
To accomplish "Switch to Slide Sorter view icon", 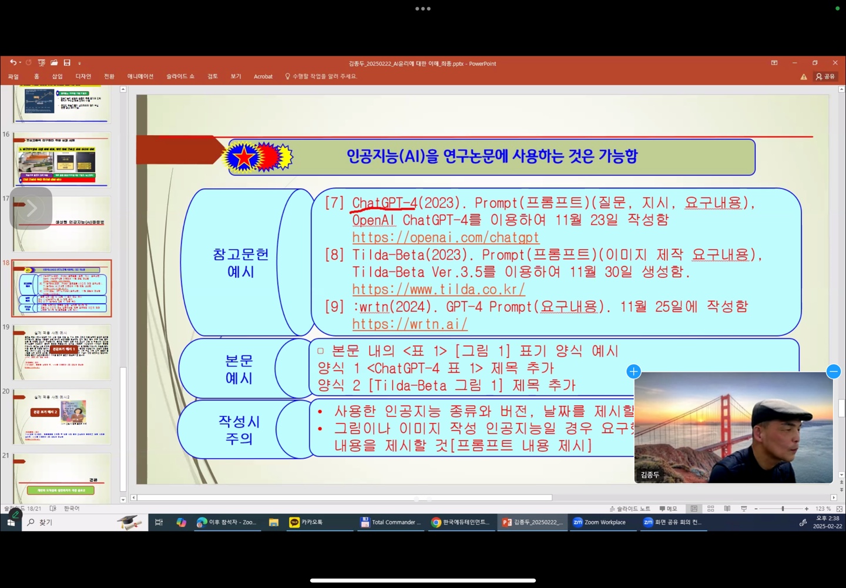I will 711,509.
